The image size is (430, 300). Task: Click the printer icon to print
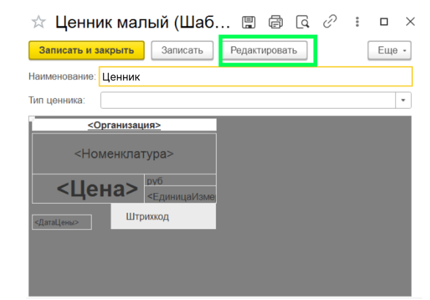tap(275, 22)
